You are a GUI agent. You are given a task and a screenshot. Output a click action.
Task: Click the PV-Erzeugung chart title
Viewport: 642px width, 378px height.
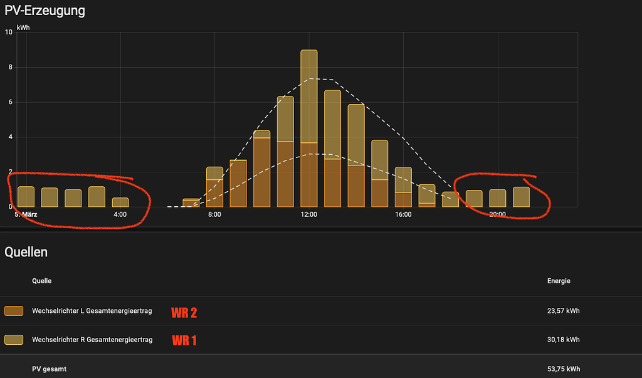point(45,11)
